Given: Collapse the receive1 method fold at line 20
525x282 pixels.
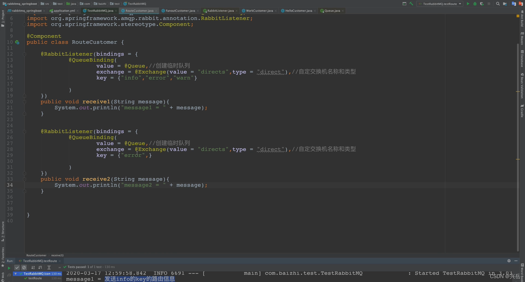Looking at the screenshot, I should pyautogui.click(x=24, y=102).
